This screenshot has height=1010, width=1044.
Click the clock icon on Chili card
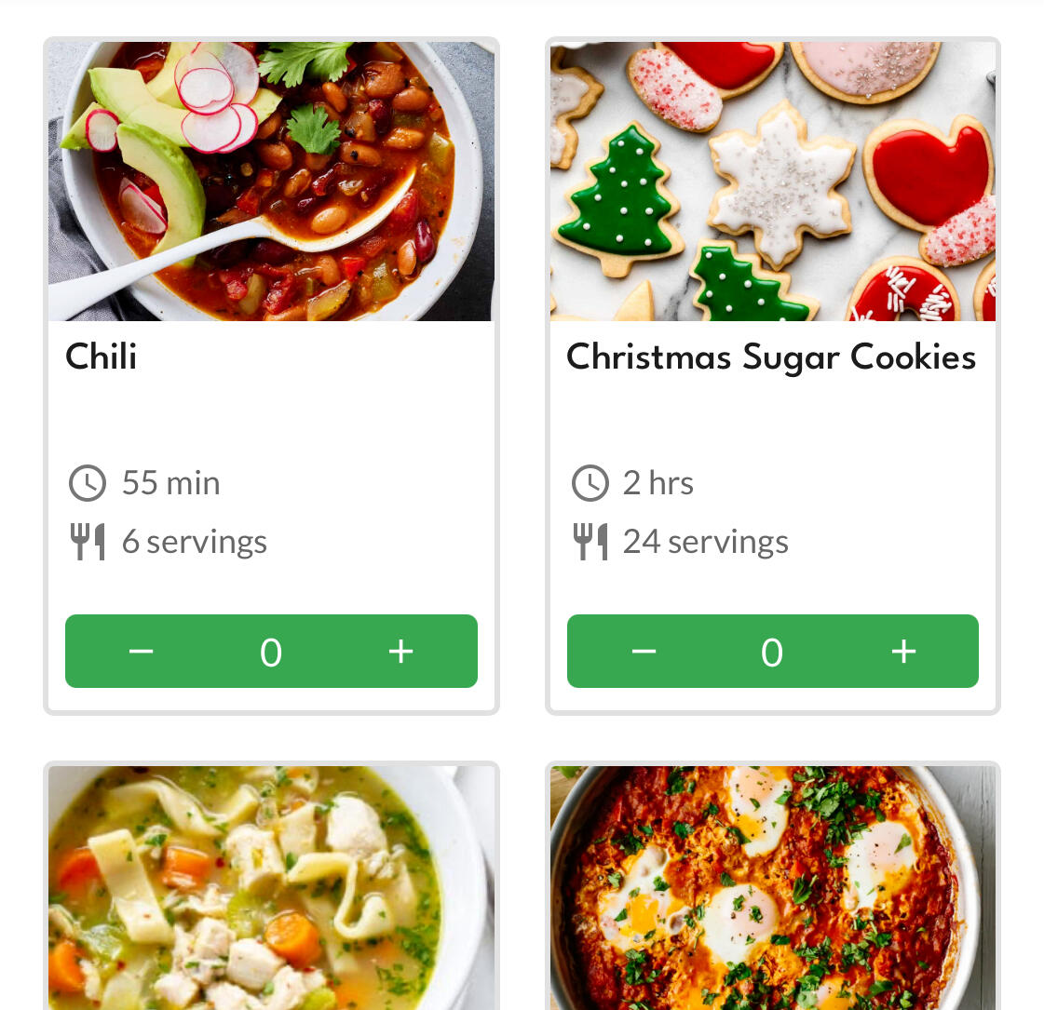(88, 483)
